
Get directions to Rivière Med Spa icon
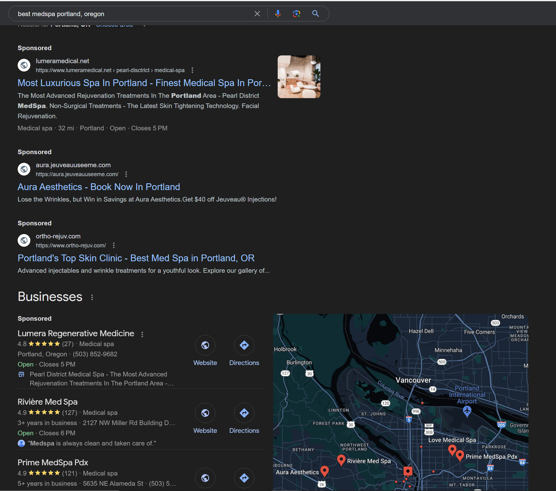click(x=244, y=413)
